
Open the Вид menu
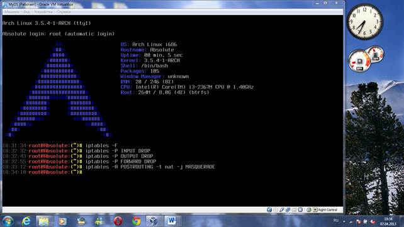(x=26, y=12)
